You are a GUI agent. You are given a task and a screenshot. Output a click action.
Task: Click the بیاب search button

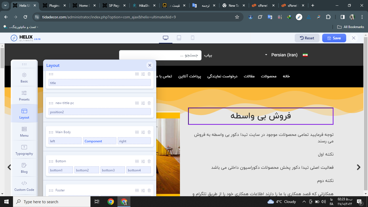point(208,55)
